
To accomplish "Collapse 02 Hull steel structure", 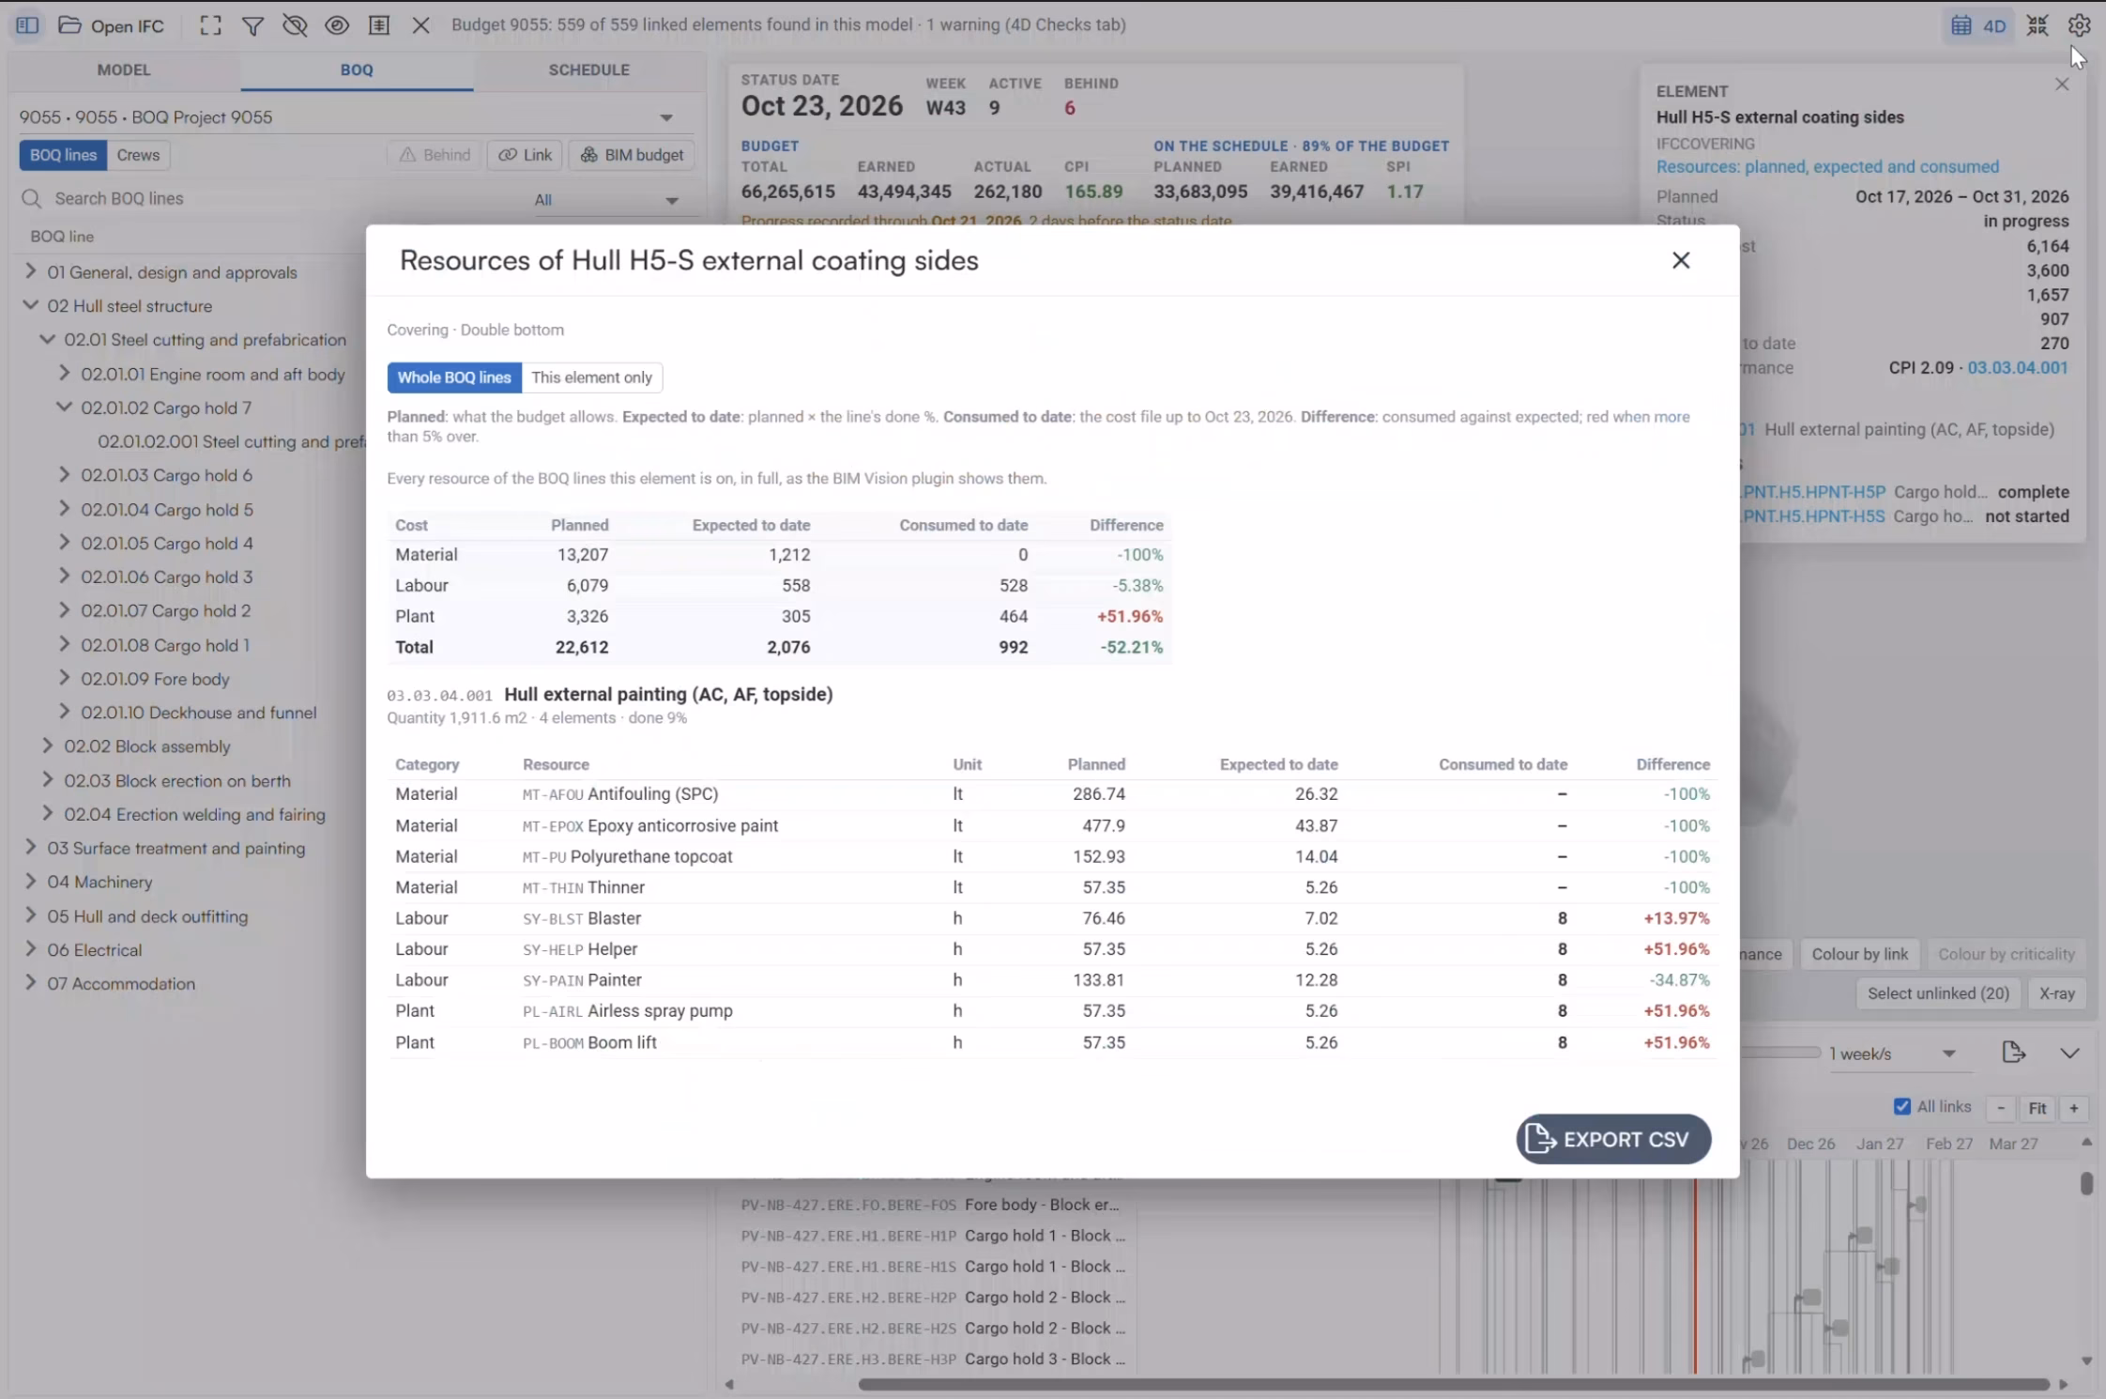I will [x=30, y=305].
